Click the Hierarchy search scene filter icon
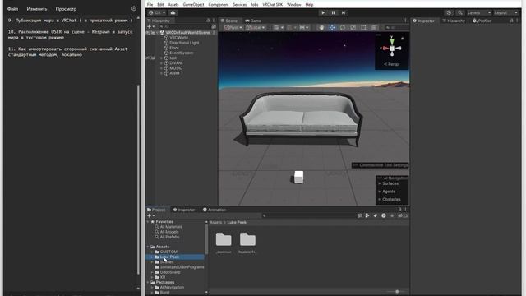Image resolution: width=526 pixels, height=296 pixels. [x=214, y=26]
